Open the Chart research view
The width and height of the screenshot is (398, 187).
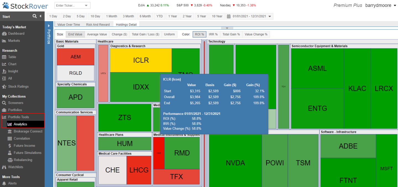12,64
